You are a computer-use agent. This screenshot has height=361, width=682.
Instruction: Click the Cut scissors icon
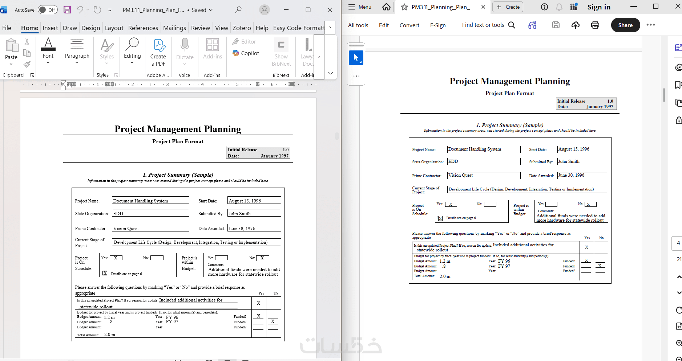click(27, 41)
